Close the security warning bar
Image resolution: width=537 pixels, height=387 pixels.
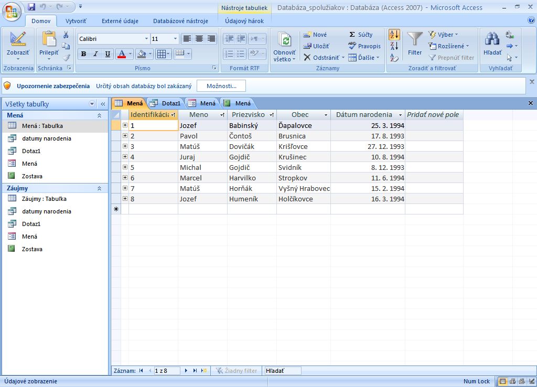click(x=532, y=82)
